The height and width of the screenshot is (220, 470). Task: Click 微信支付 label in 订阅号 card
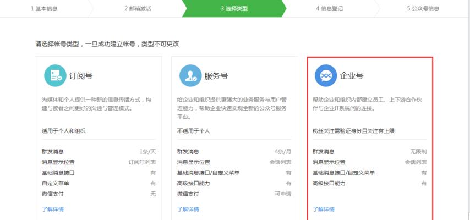click(53, 194)
